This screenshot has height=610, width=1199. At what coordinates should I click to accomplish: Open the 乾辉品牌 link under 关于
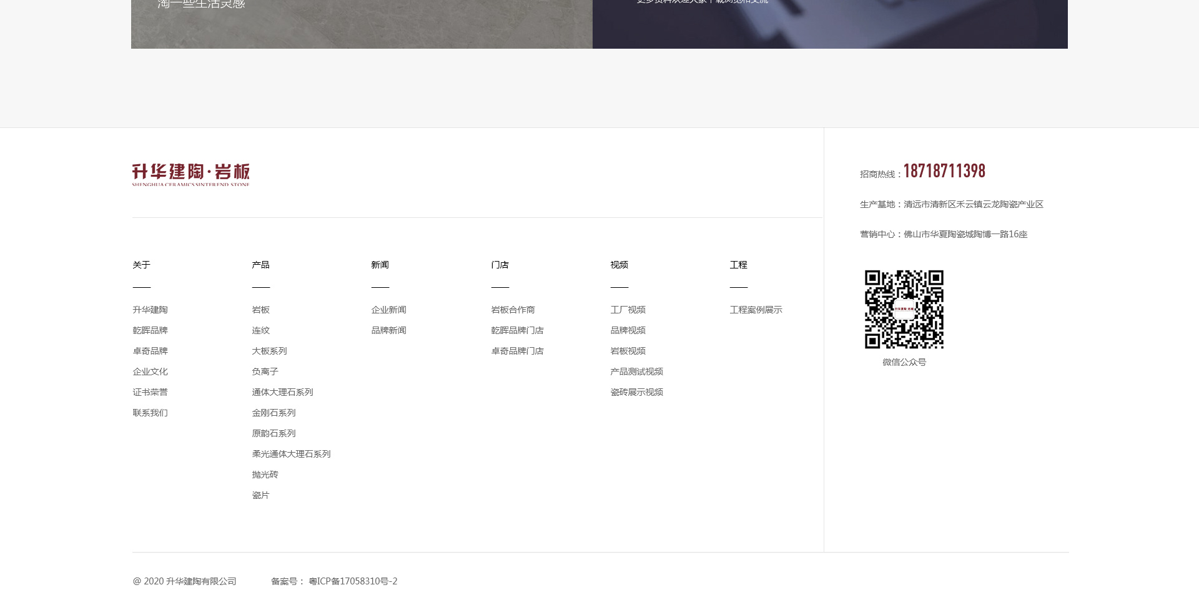coord(150,330)
